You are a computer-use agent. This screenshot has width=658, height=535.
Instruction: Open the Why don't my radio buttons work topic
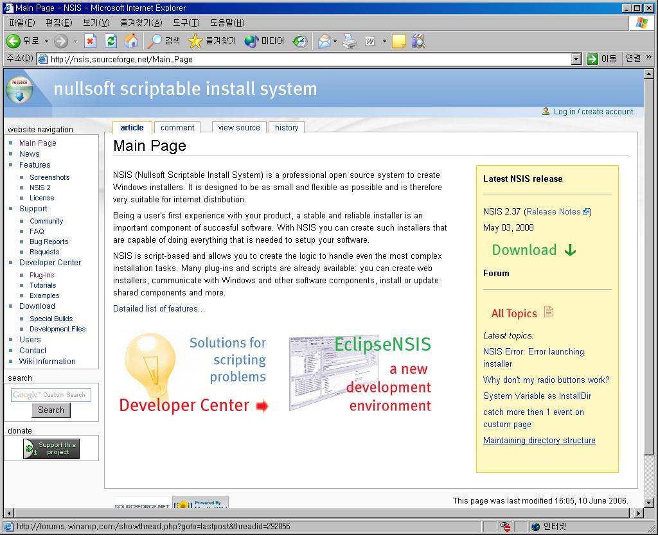coord(546,380)
